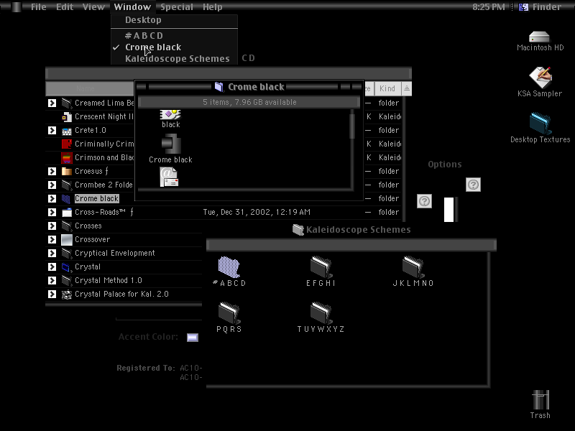Screen dimensions: 575x431
Task: Open the Help menu
Action: click(212, 7)
